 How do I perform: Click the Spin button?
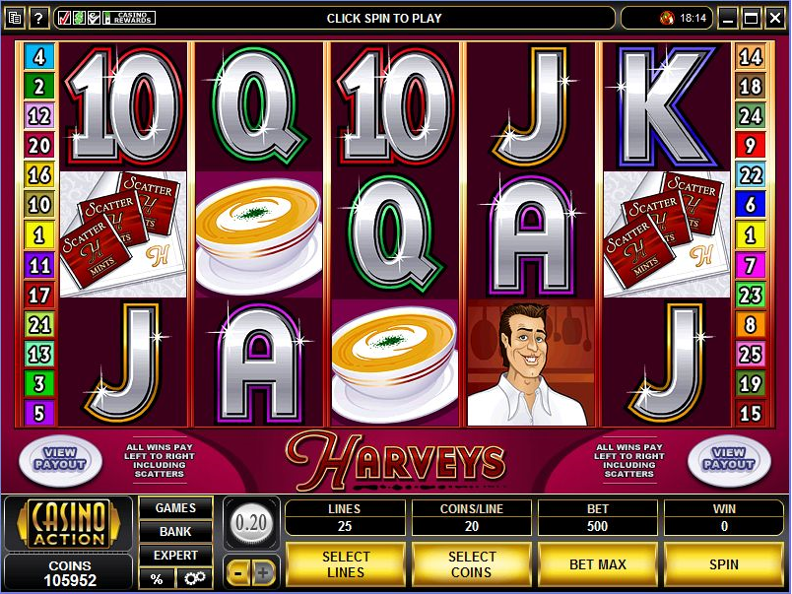click(x=724, y=564)
